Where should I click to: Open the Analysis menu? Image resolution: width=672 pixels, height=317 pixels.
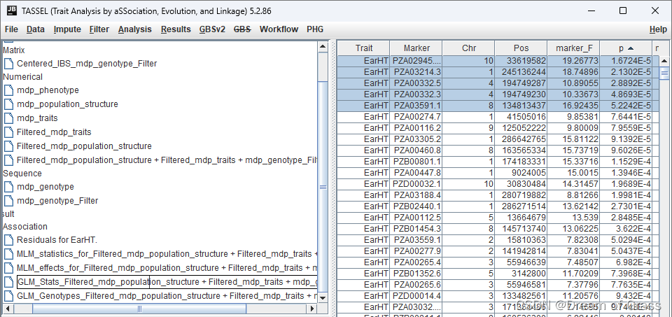tap(135, 29)
